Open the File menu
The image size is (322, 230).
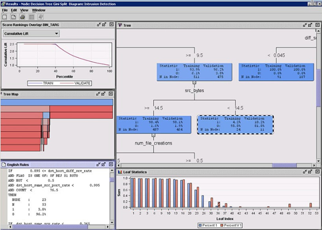[5, 10]
